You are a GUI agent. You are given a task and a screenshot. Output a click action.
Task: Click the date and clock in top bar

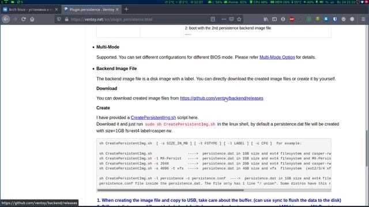[346, 2]
